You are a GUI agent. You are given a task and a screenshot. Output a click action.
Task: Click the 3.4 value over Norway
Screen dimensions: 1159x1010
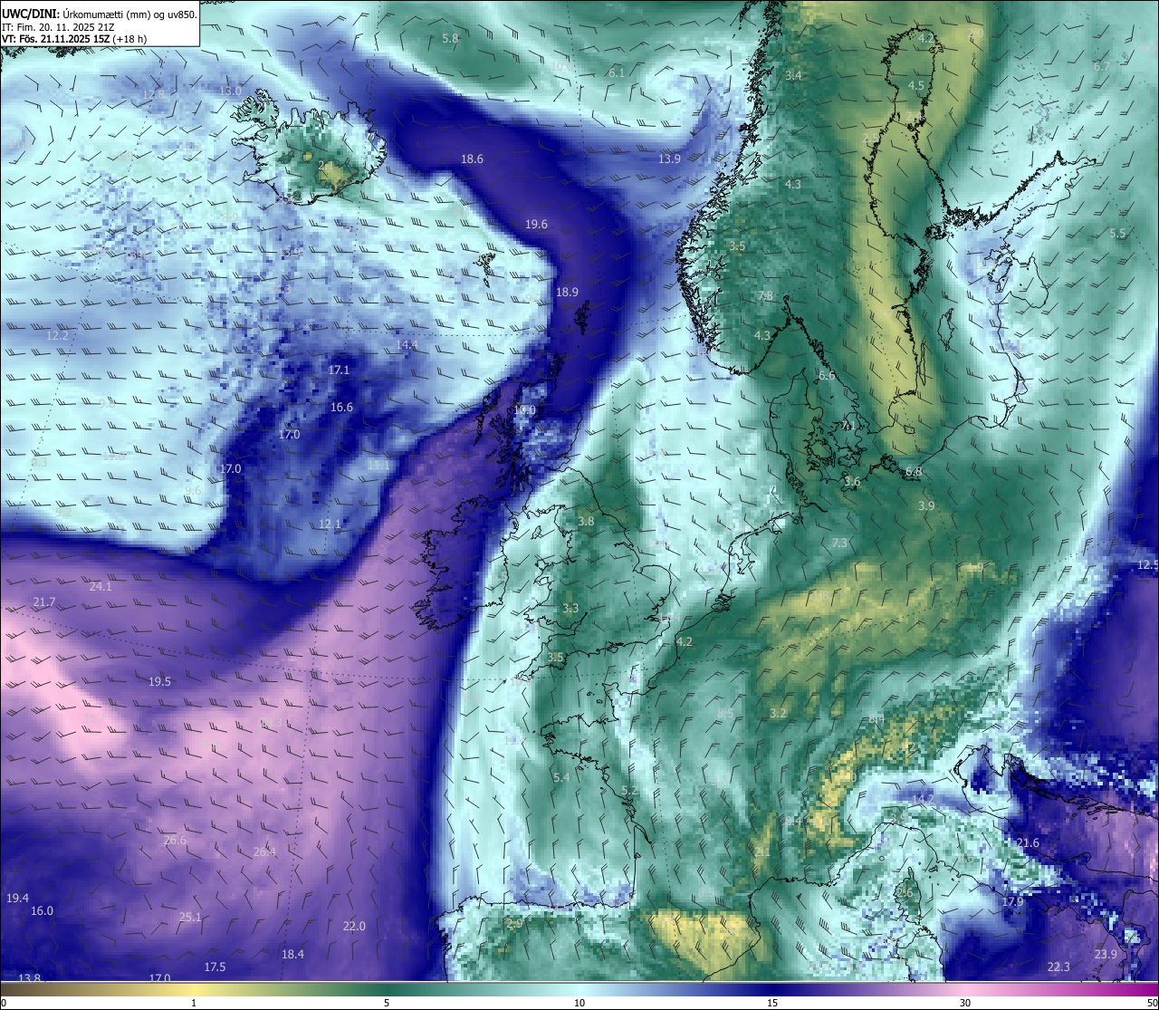[x=793, y=74]
